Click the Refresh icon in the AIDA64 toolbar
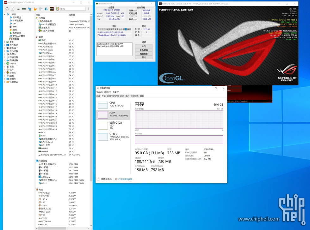This screenshot has width=310, height=230. tap(7, 9)
